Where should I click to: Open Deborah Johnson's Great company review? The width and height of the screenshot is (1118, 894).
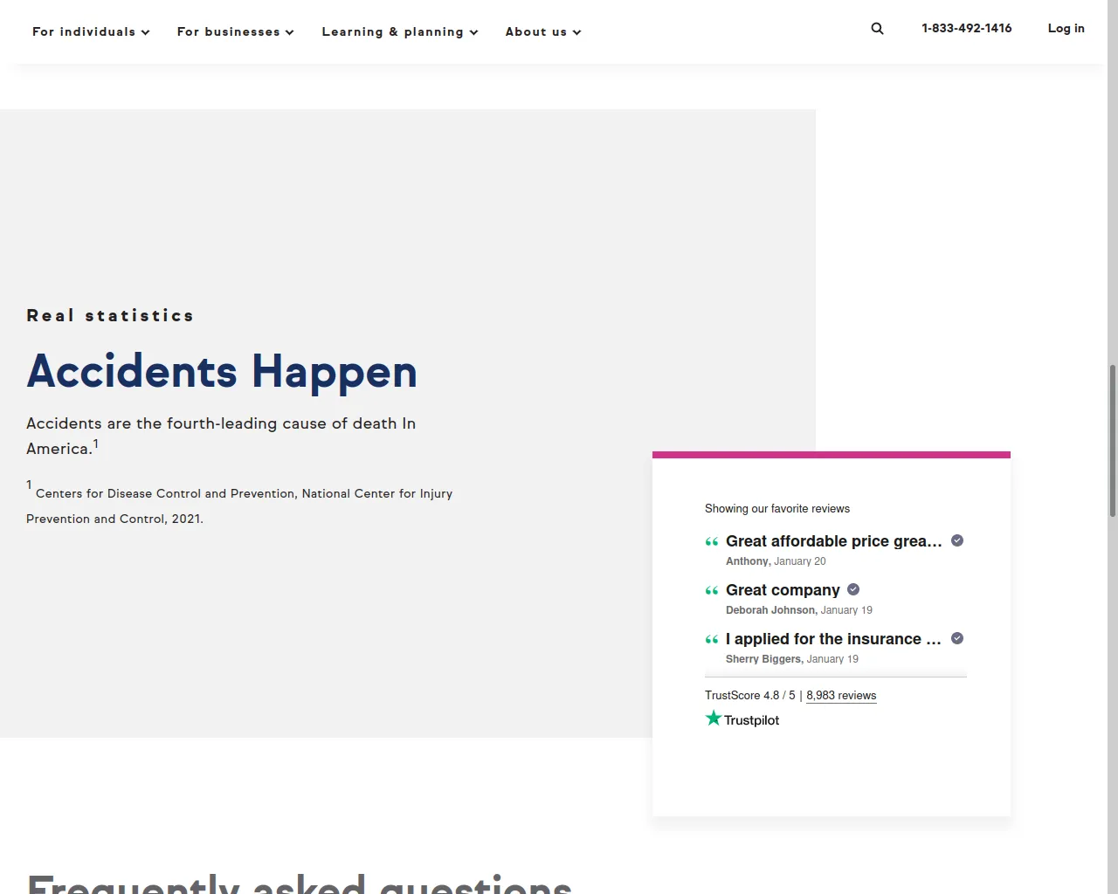tap(783, 590)
